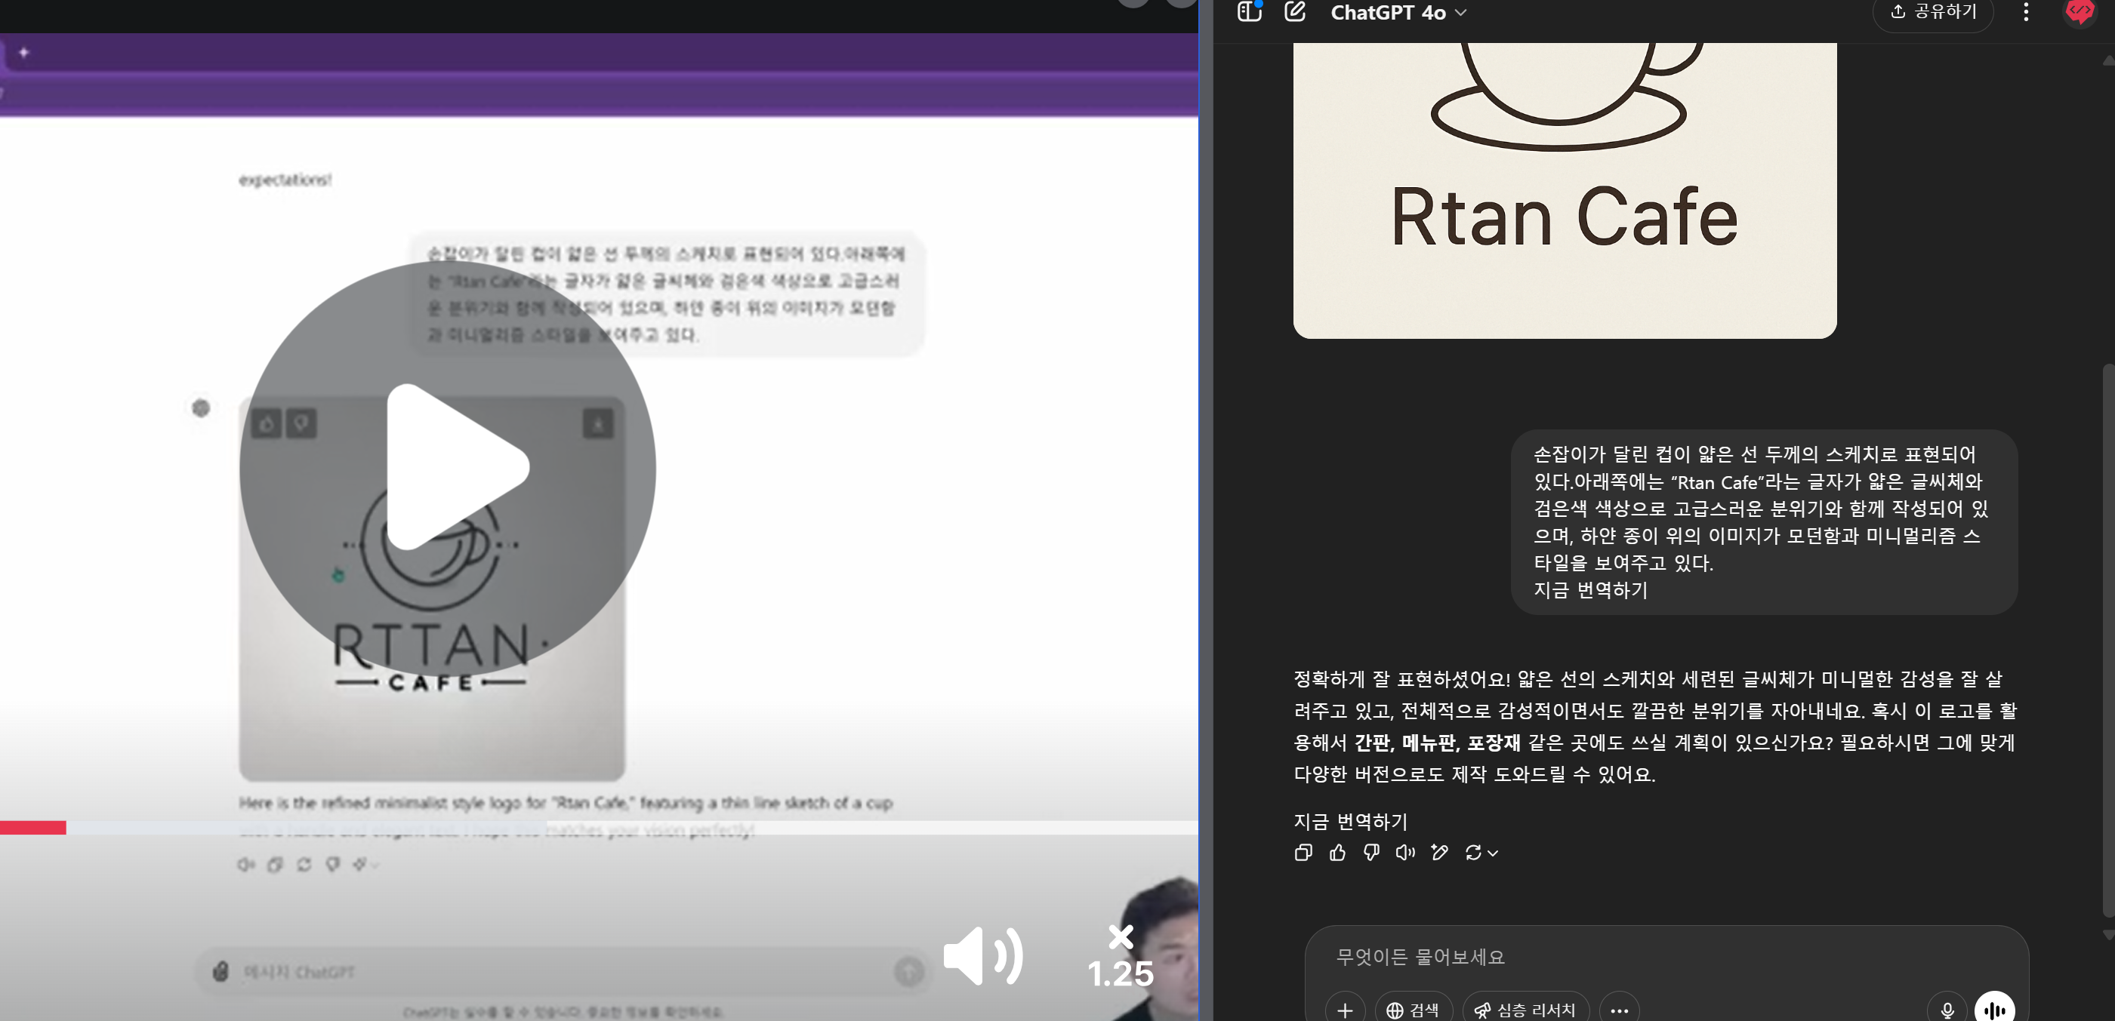Click the thumbs up icon on the video's generated image
Image resolution: width=2115 pixels, height=1021 pixels.
[267, 423]
